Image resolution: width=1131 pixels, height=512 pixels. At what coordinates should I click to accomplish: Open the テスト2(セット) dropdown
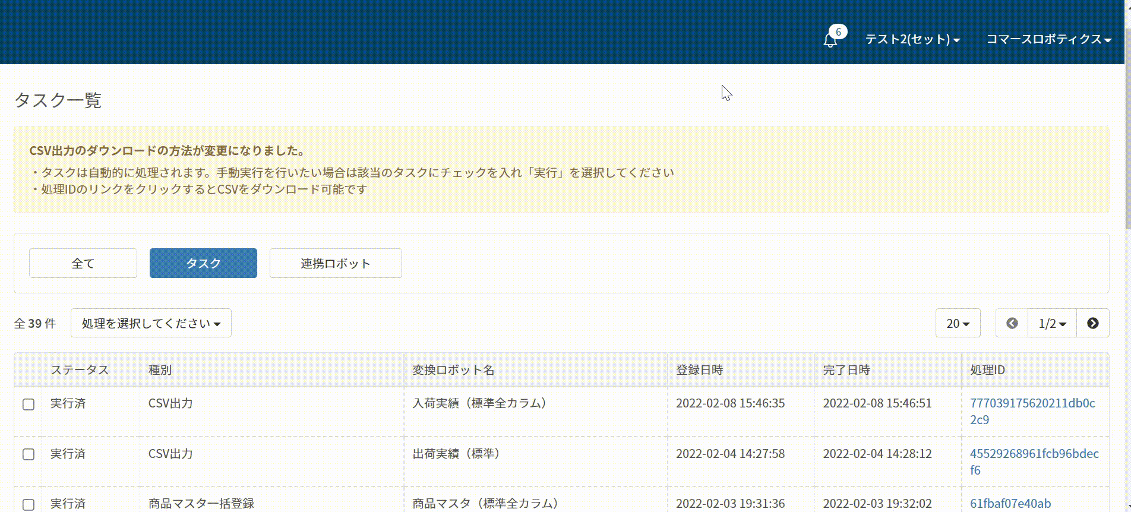coord(912,39)
